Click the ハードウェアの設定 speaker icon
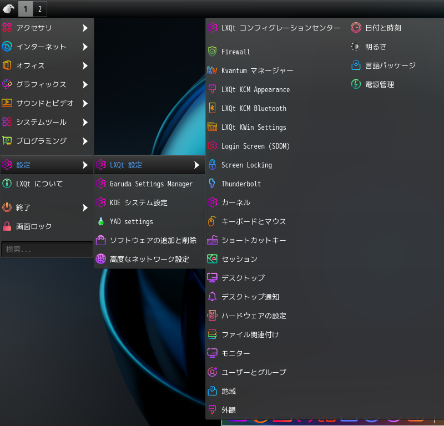444x426 pixels. pyautogui.click(x=212, y=315)
